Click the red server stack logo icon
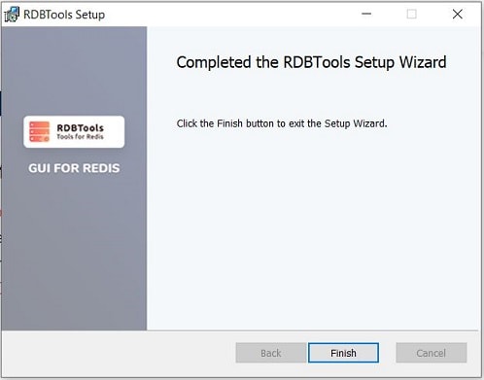This screenshot has width=484, height=380. click(x=39, y=131)
